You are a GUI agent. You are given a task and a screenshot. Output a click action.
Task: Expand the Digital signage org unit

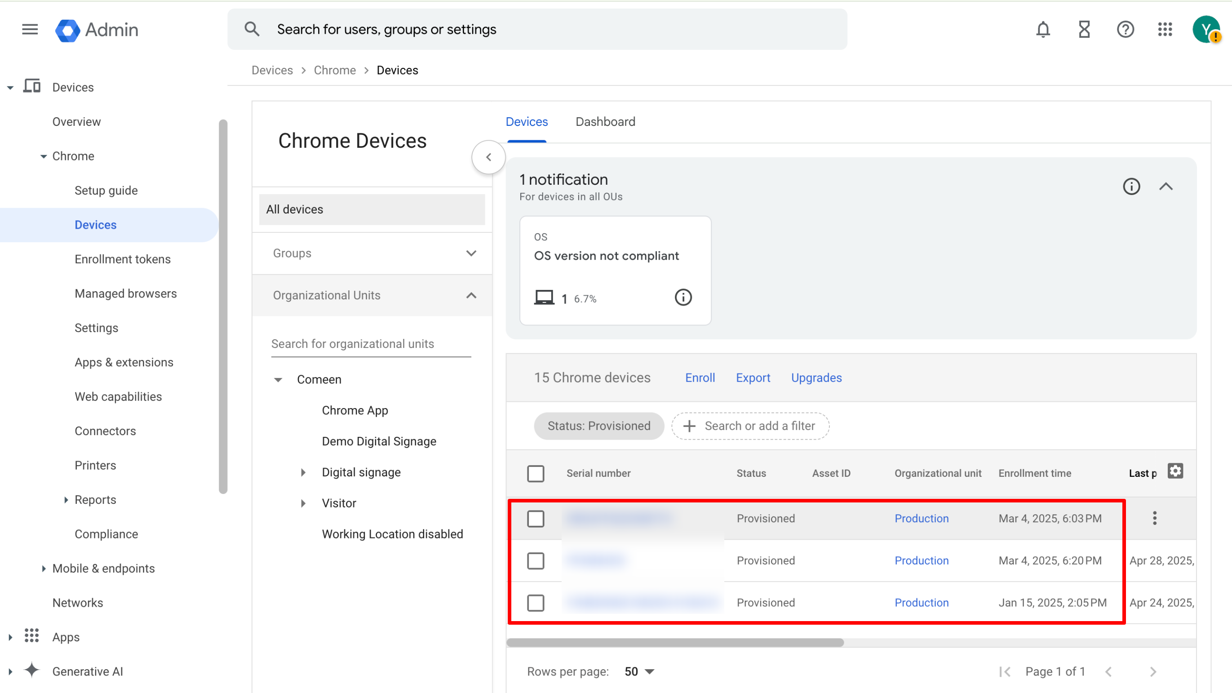click(x=303, y=472)
